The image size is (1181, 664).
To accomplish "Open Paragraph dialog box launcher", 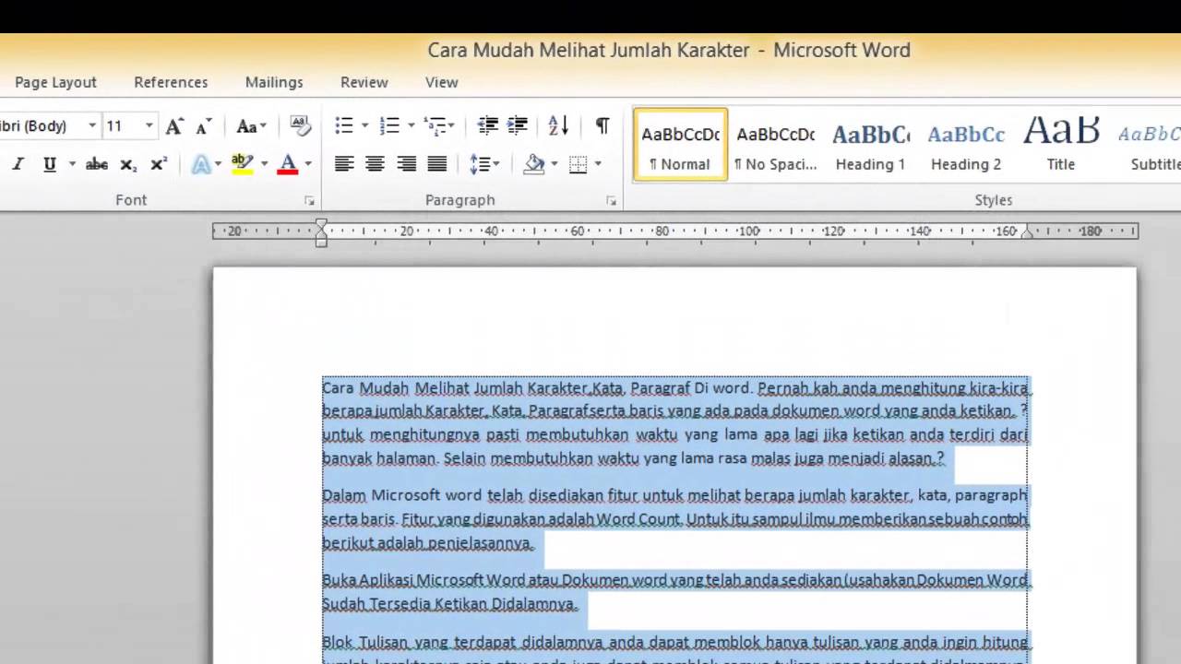I will [611, 200].
